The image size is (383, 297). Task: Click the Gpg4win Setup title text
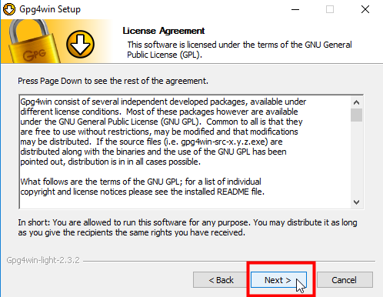click(x=50, y=9)
